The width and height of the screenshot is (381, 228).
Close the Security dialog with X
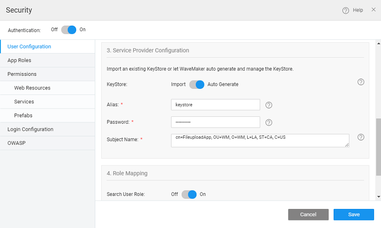(374, 10)
